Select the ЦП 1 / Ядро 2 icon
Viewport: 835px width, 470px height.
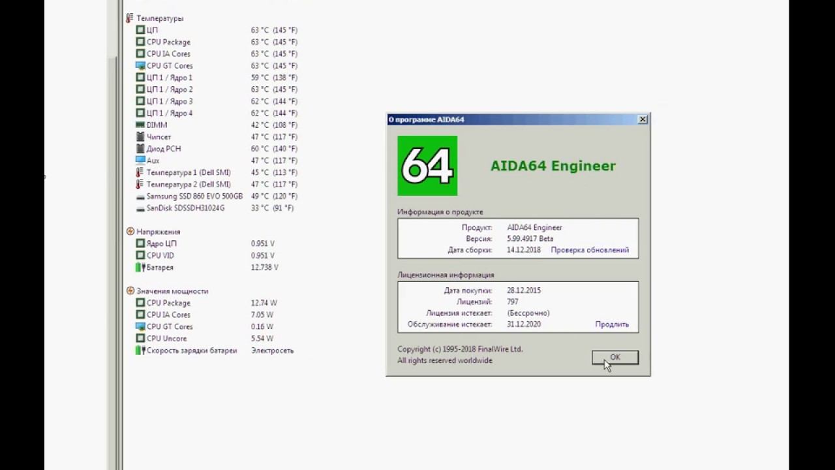pyautogui.click(x=140, y=89)
